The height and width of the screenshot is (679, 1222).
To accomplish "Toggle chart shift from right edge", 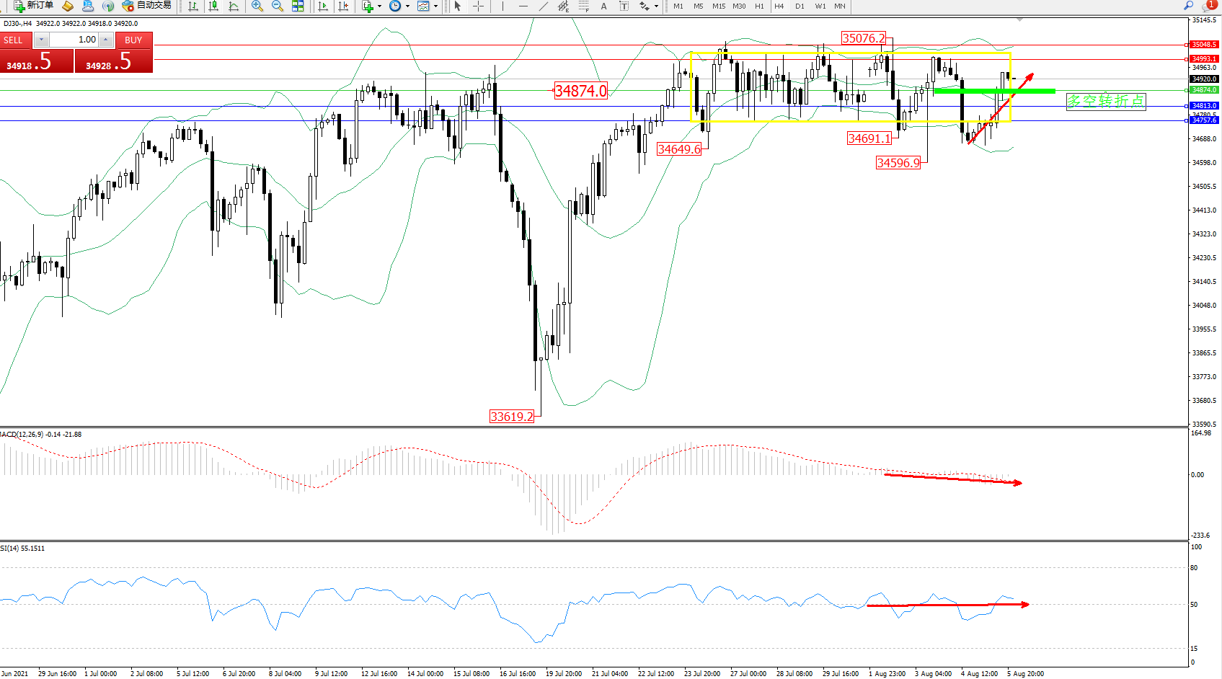I will pos(343,6).
